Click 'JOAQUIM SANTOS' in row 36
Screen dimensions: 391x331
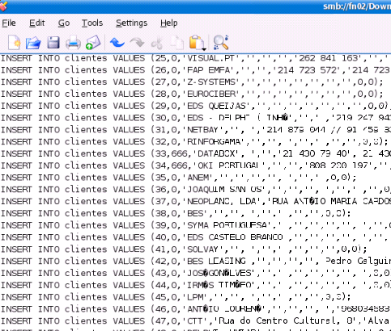tap(225, 190)
